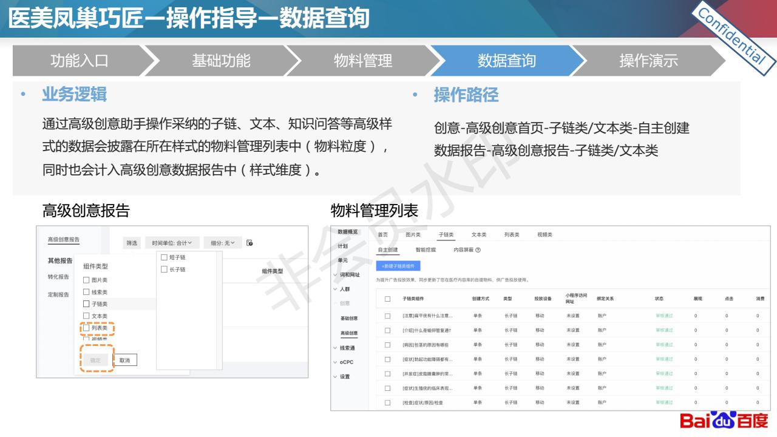Viewport: 777px width, 437px height.
Task: Click the [症状]生殖疣的临床表现... row title
Action: [x=427, y=388]
